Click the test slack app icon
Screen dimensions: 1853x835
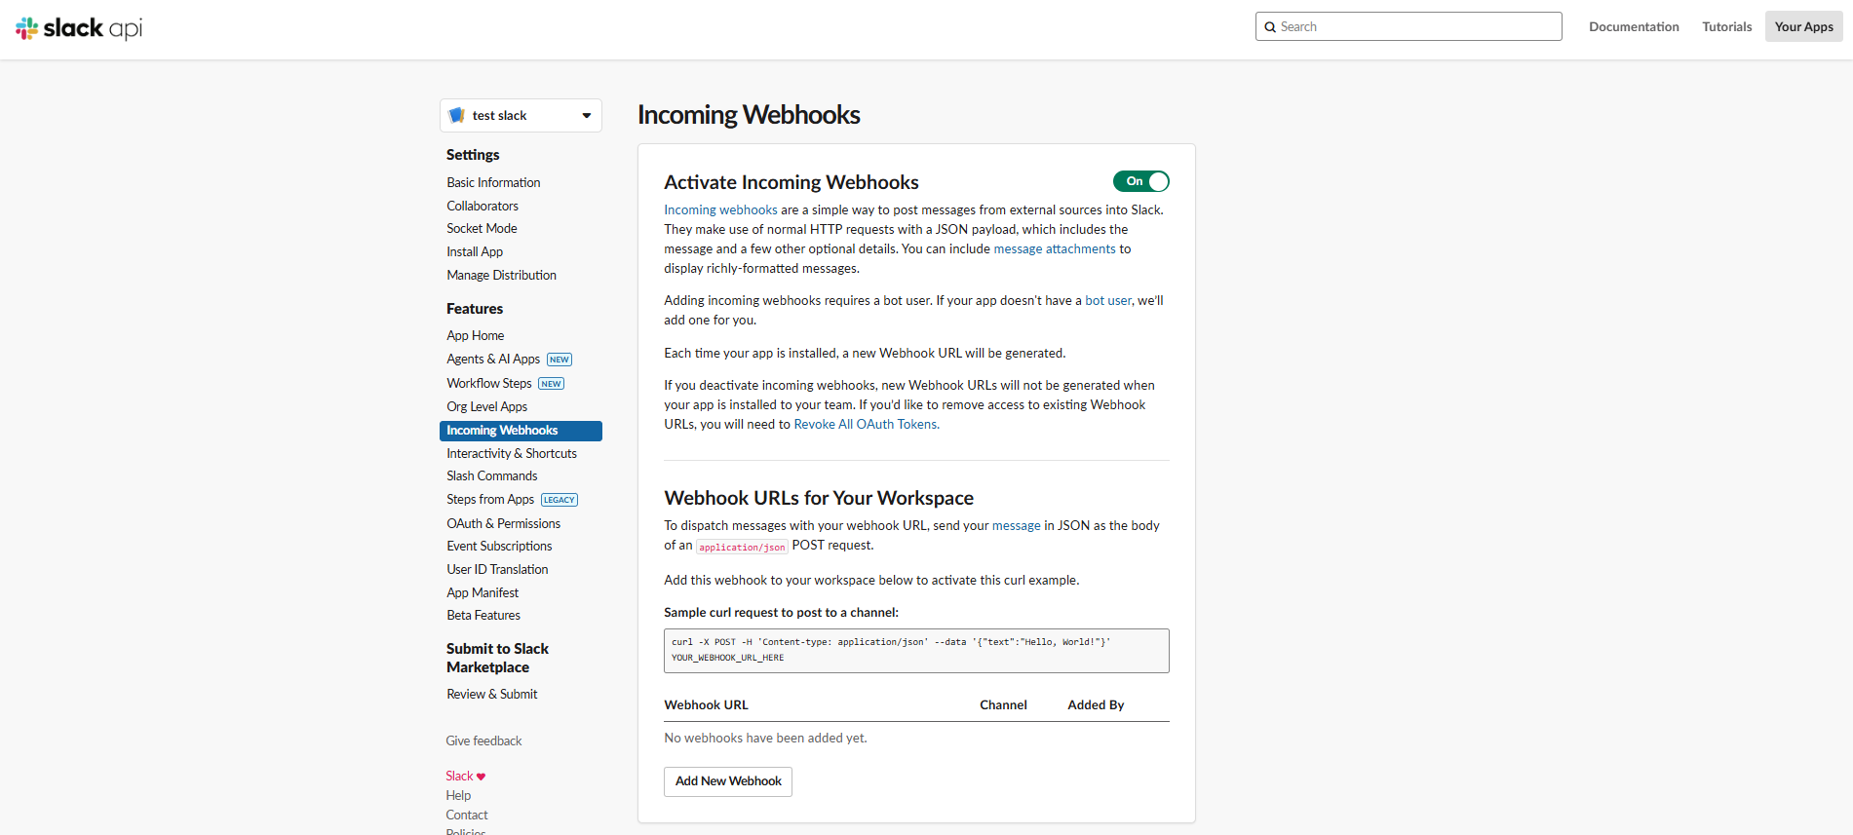(x=456, y=115)
